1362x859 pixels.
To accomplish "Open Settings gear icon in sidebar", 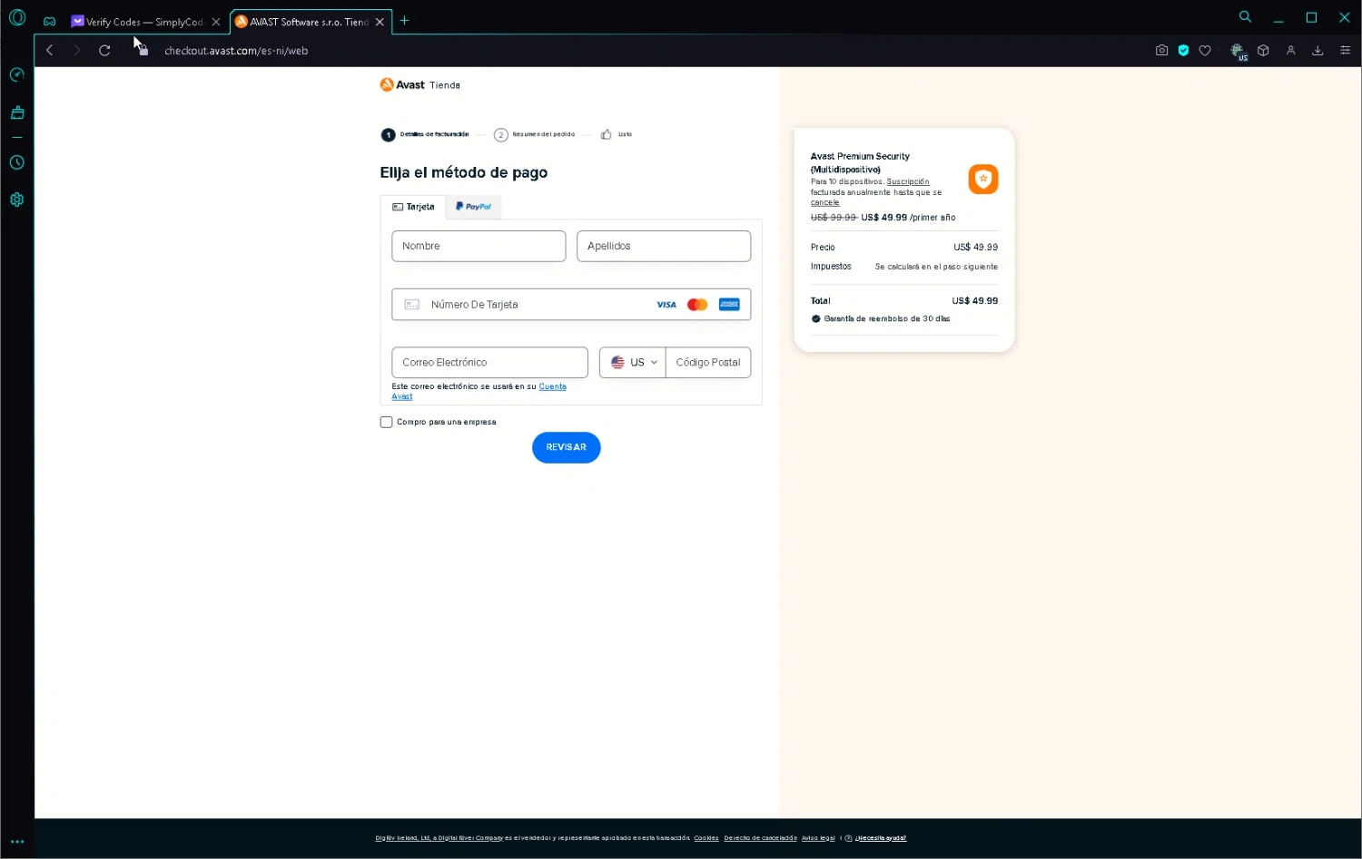I will (x=17, y=200).
